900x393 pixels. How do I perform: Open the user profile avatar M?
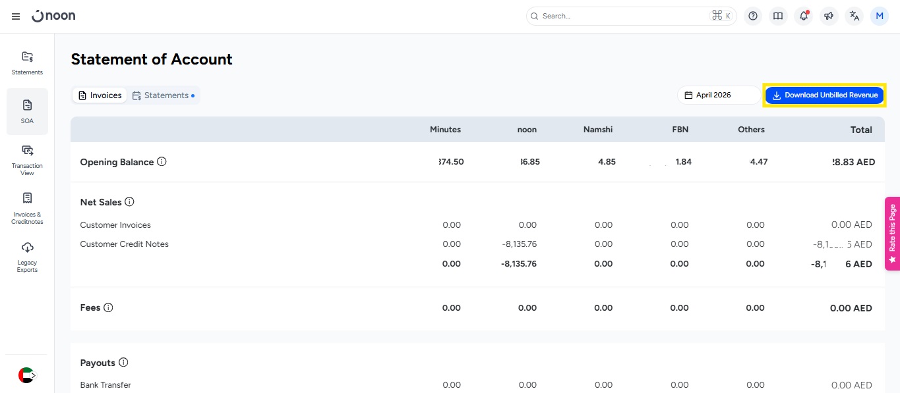click(880, 16)
